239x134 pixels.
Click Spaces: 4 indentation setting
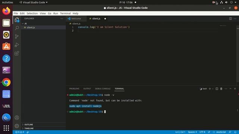(x=192, y=132)
